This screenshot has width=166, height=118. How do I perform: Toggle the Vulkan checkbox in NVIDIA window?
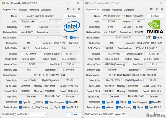[x=104, y=107]
